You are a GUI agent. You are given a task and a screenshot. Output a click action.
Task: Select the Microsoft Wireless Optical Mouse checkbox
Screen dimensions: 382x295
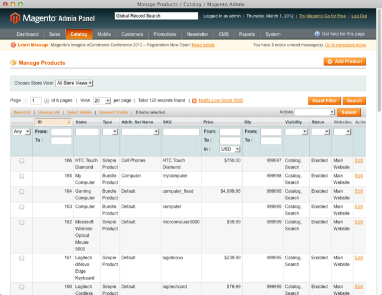22,222
